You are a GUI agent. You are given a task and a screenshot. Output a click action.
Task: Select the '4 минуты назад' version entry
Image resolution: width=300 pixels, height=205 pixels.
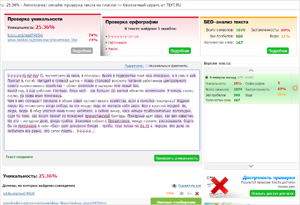(248, 89)
